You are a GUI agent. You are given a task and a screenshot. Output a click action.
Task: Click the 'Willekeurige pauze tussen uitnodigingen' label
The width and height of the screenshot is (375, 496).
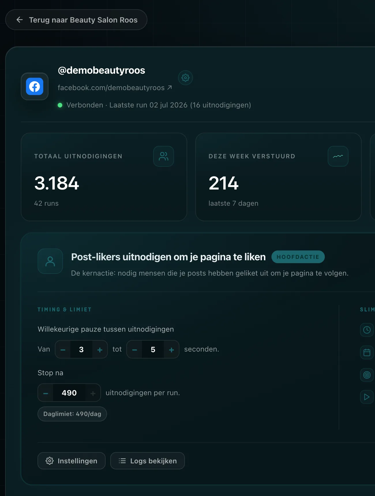106,329
